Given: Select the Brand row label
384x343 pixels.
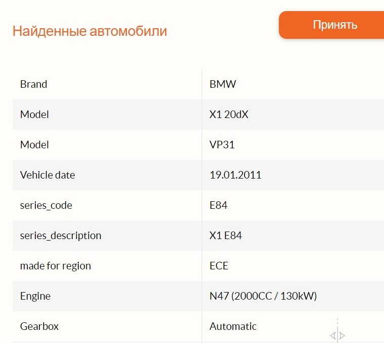Looking at the screenshot, I should (x=33, y=84).
